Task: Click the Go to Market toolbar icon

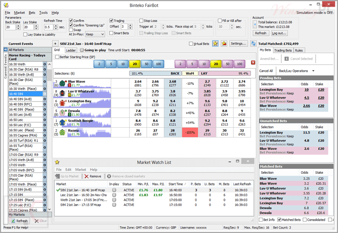Action: [x=58, y=176]
